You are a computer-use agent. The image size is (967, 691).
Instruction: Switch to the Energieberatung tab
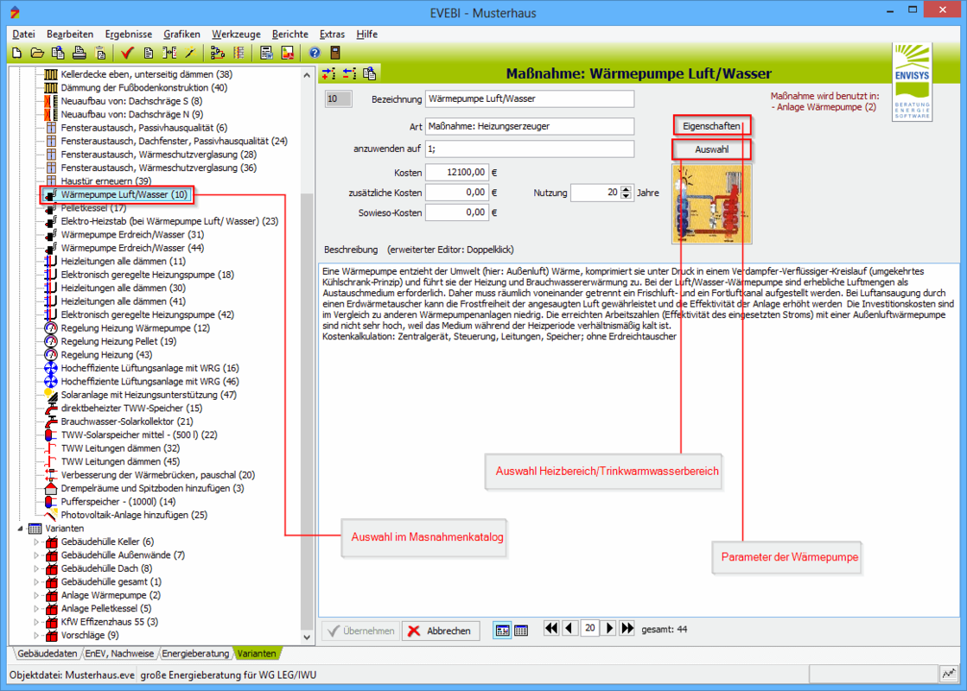(x=196, y=654)
